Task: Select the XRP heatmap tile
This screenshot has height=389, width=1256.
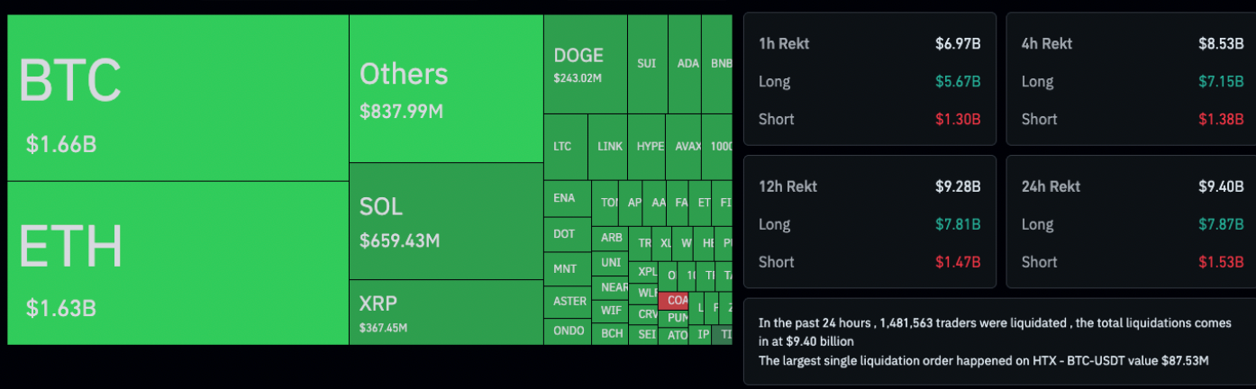Action: (x=445, y=312)
